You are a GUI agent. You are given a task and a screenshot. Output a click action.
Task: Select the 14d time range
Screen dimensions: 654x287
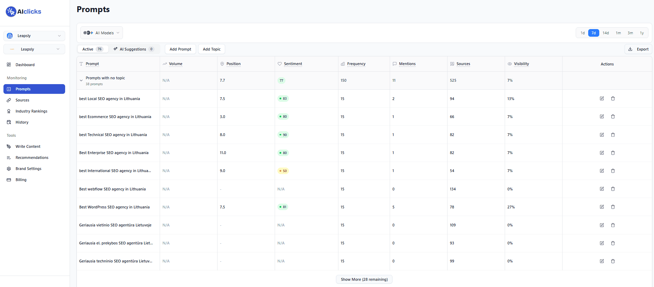coord(606,33)
